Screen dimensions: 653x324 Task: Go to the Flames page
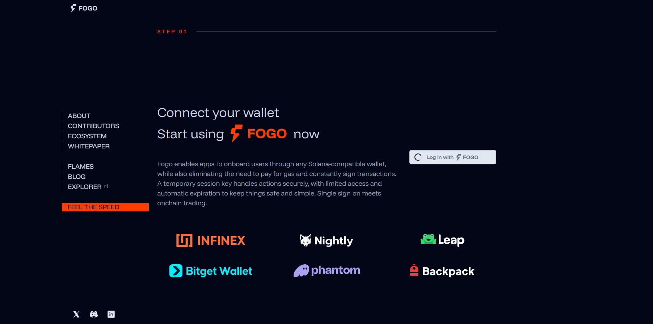pos(81,167)
